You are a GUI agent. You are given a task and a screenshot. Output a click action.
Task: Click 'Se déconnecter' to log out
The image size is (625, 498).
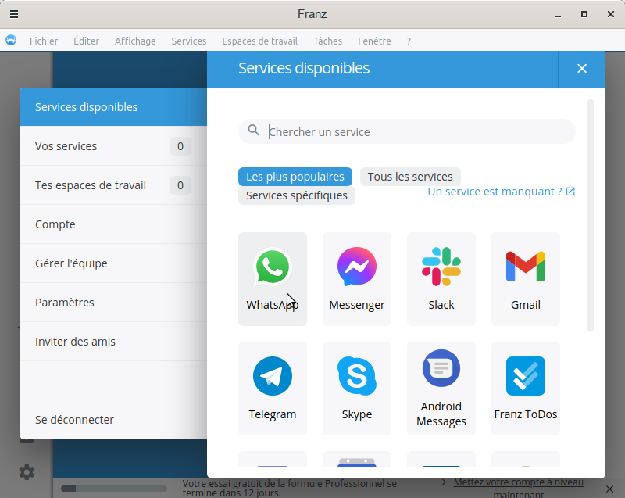(x=74, y=420)
